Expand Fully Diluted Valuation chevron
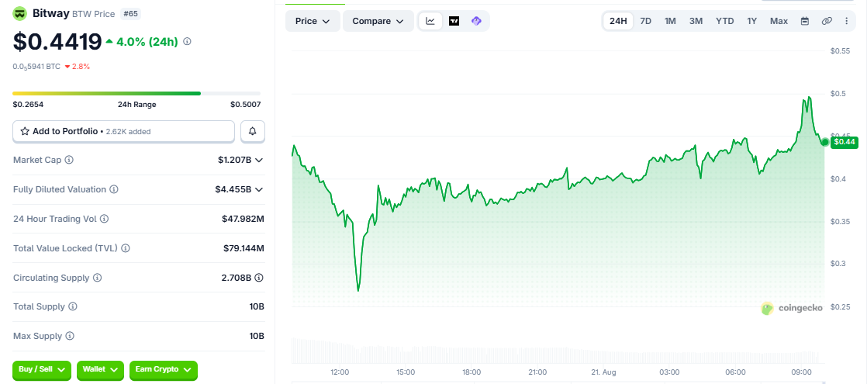The width and height of the screenshot is (867, 384). tap(259, 189)
